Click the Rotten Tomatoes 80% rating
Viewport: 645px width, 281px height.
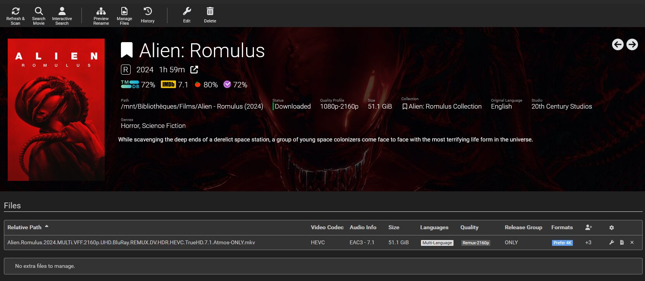(x=206, y=85)
